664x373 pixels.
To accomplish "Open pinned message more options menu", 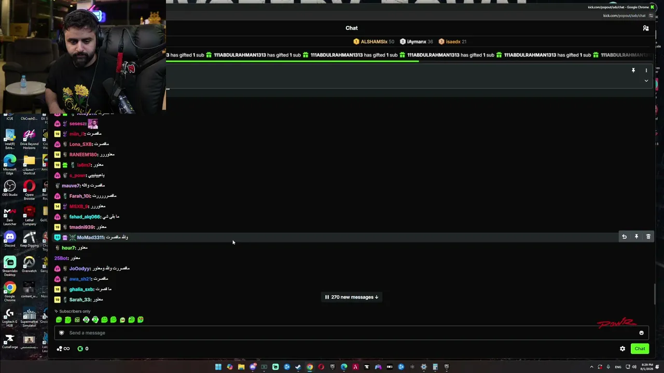I will [646, 70].
